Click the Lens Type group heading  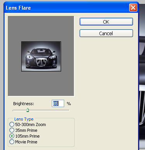(x=24, y=119)
